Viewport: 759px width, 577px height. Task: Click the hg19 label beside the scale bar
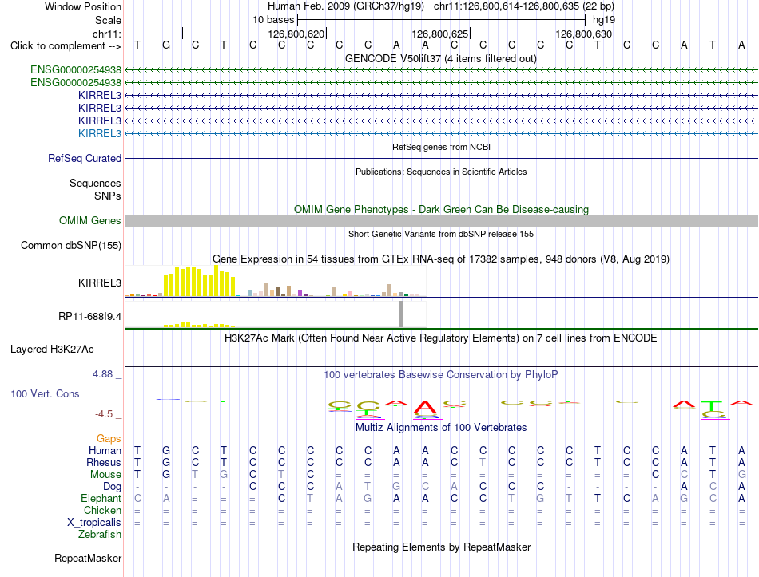tap(604, 20)
